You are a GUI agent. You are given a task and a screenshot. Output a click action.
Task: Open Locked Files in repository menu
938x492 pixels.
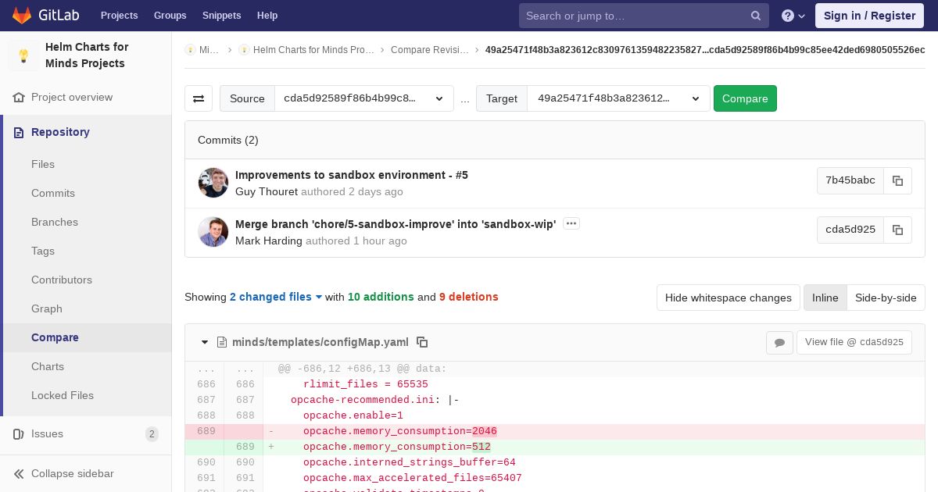coord(63,395)
